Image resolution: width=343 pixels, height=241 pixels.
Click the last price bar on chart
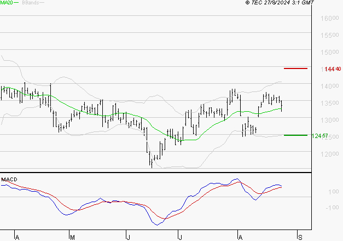[281, 106]
